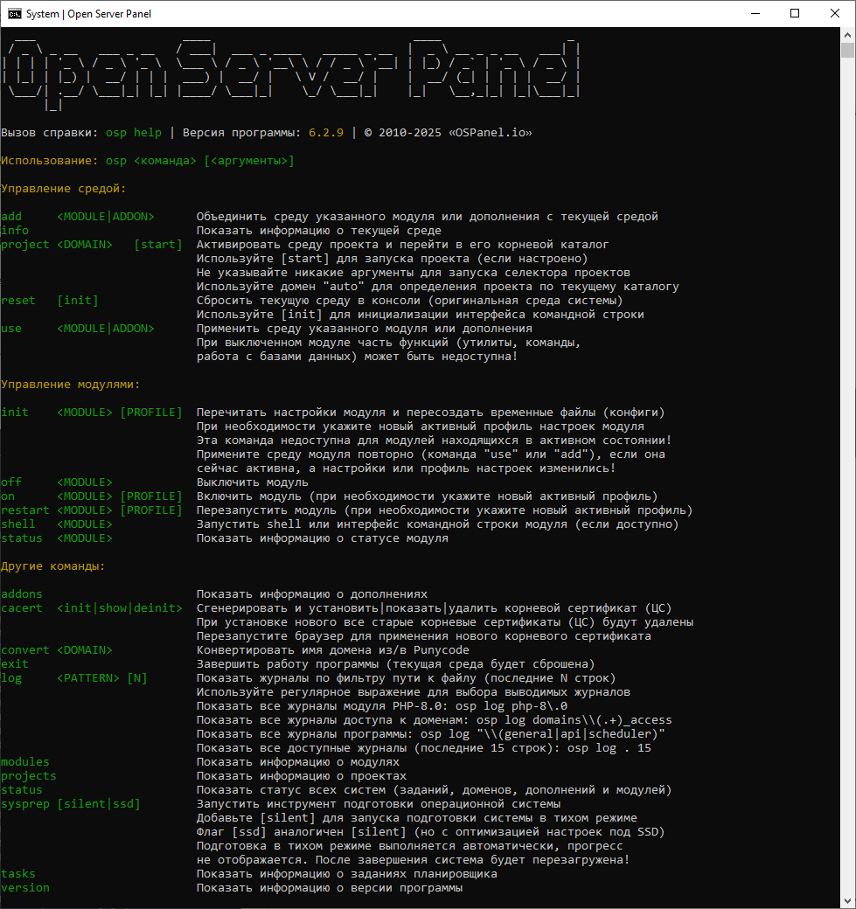
Task: Click 'Показать информацию о модулях' line
Action: click(298, 762)
